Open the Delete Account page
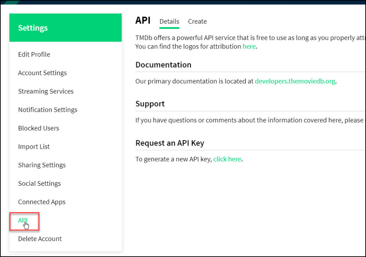This screenshot has width=366, height=257. click(40, 239)
